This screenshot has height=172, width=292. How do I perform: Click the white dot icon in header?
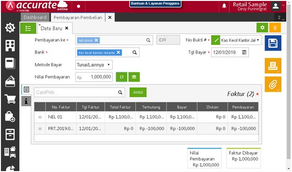79,7
